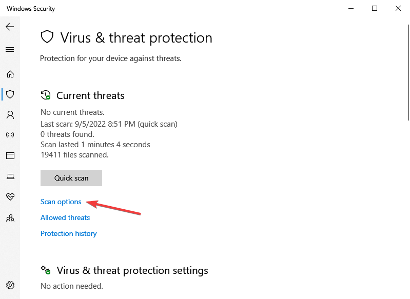
Task: Open Protection history link
Action: click(x=69, y=233)
